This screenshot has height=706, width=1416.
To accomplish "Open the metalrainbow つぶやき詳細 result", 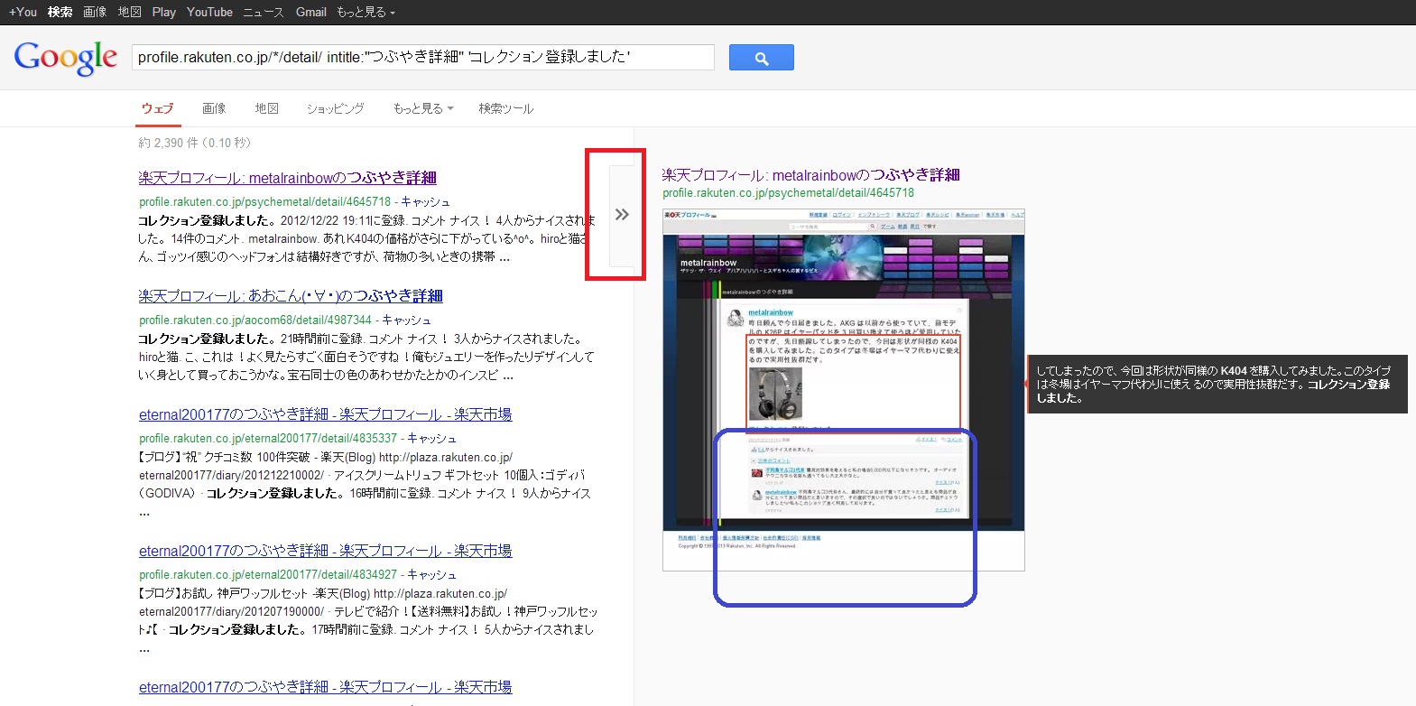I will [x=287, y=178].
